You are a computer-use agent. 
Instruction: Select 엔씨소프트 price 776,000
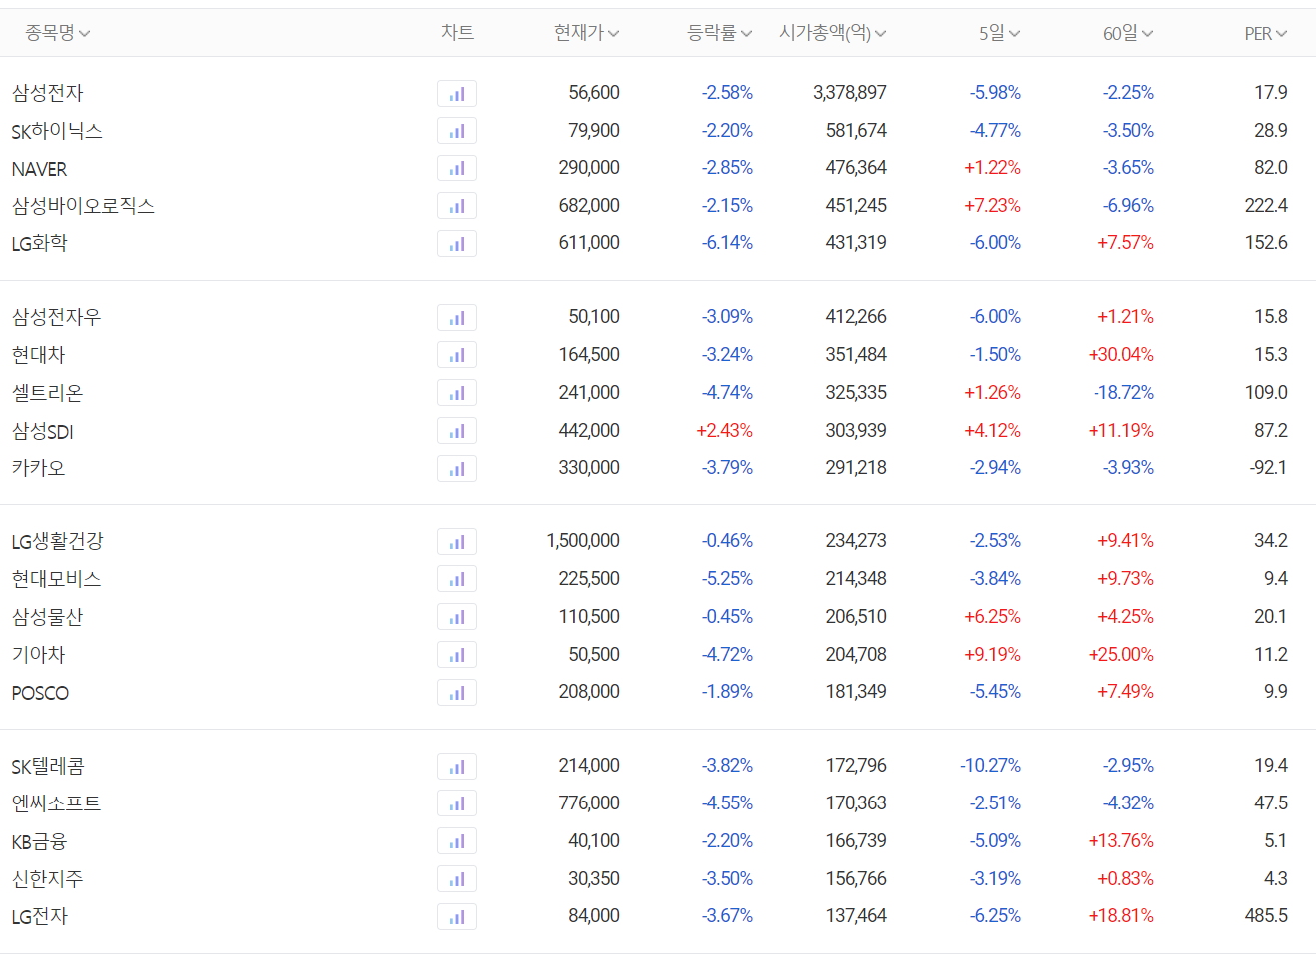(x=589, y=803)
